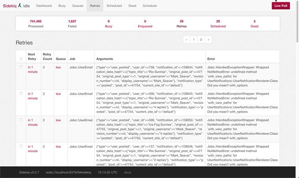Click the 3 Dead summary link
Image resolution: width=299 pixels, height=178 pixels.
pos(254,24)
